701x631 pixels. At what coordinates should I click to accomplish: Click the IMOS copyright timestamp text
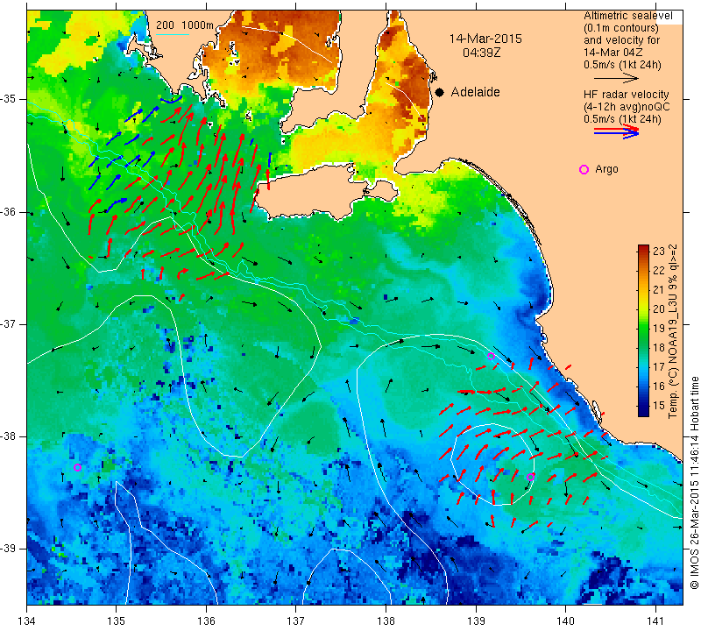694,482
